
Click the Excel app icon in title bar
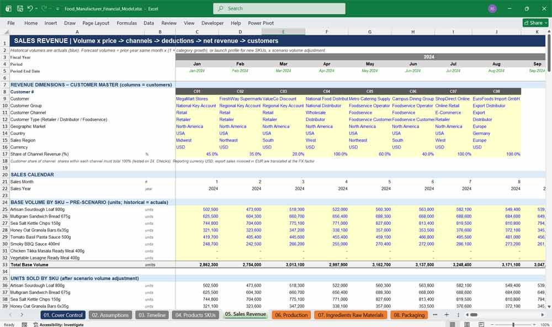tap(8, 8)
